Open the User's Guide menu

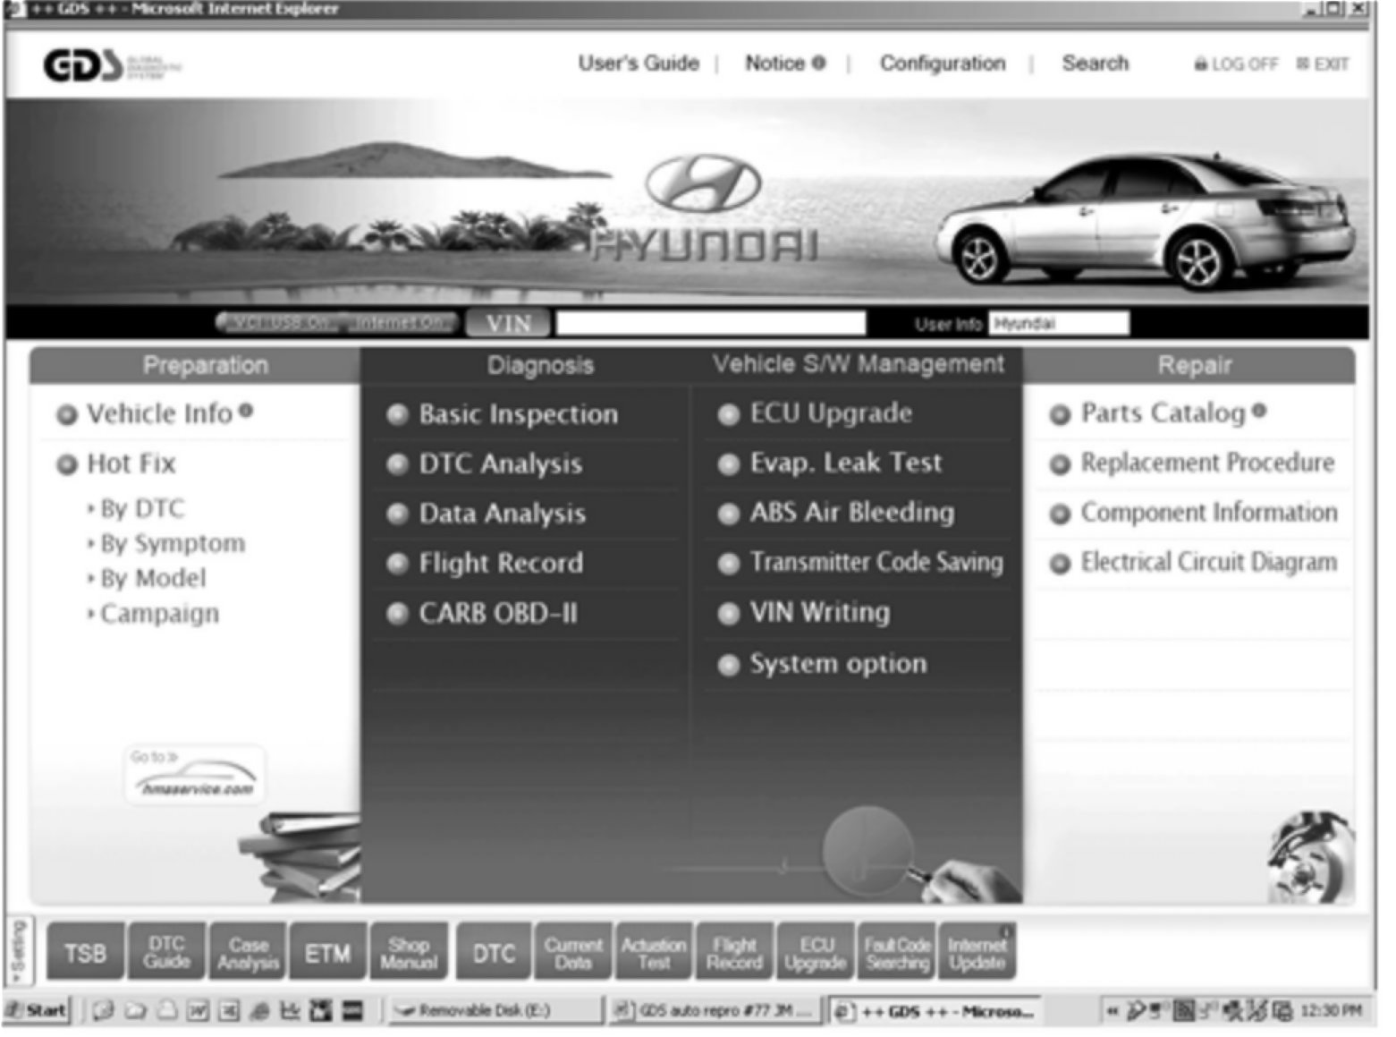click(x=638, y=64)
